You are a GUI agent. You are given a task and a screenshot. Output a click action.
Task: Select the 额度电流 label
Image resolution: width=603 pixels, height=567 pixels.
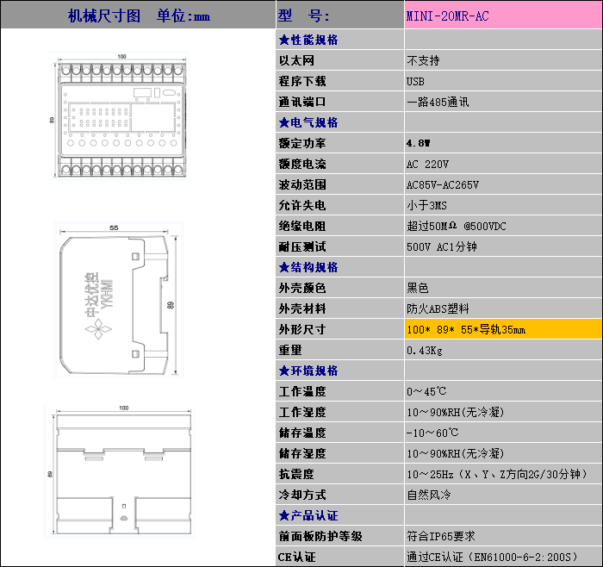pos(302,164)
